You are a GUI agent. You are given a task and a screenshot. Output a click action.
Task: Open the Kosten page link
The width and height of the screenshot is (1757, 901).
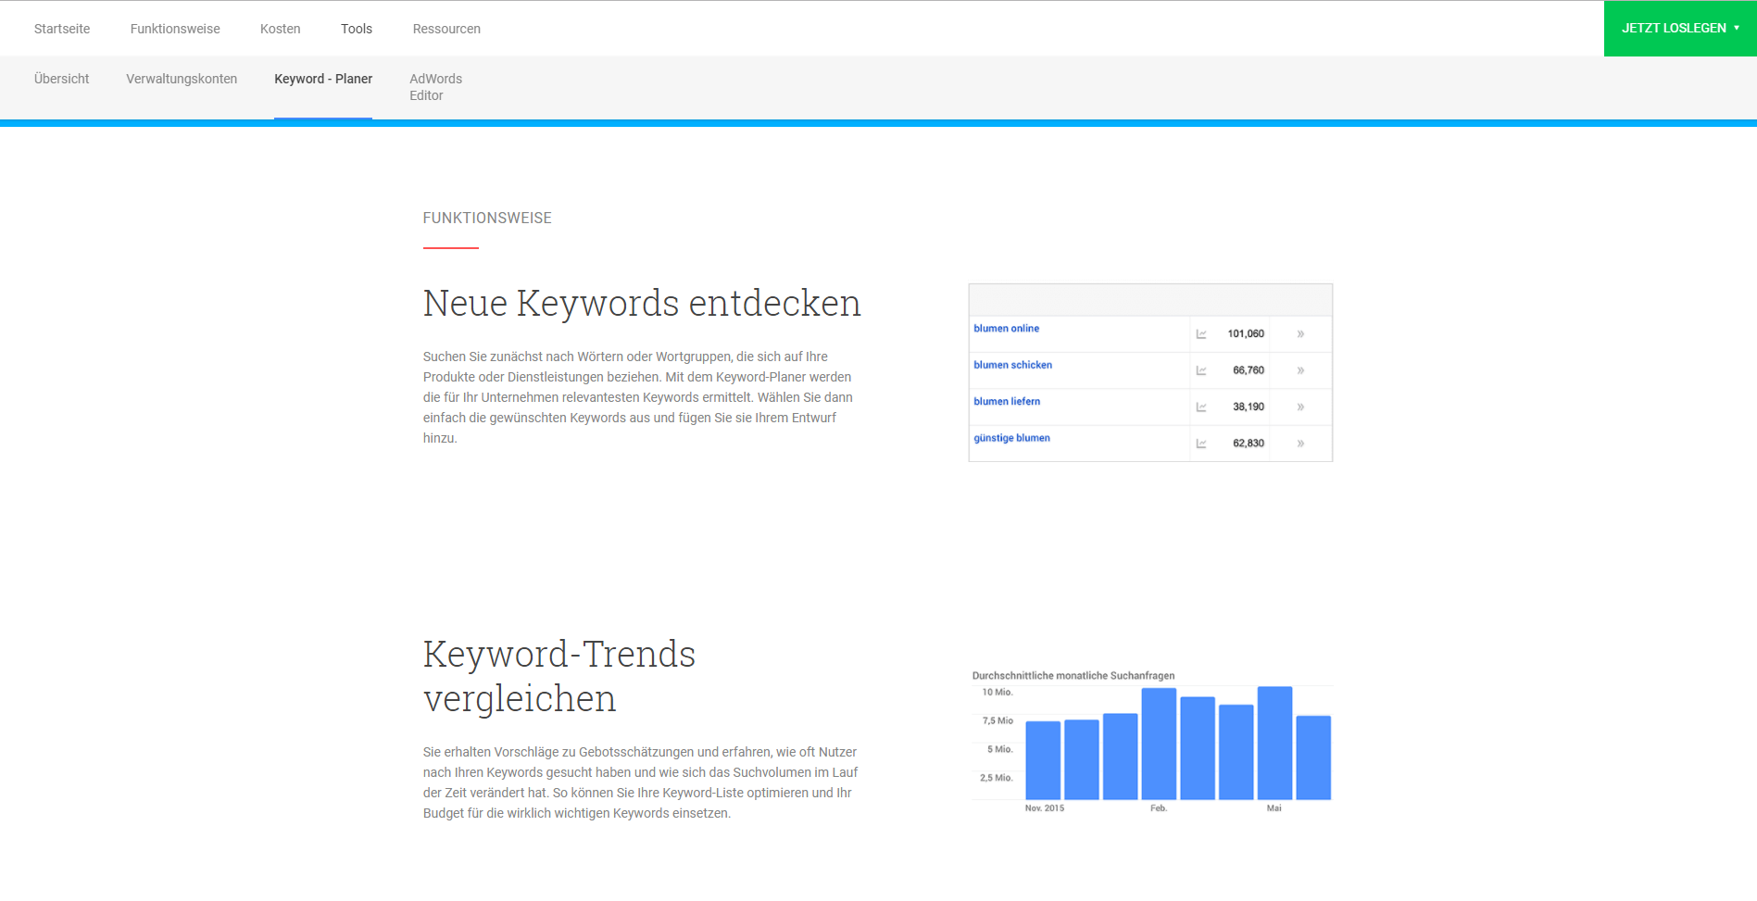[x=280, y=29]
